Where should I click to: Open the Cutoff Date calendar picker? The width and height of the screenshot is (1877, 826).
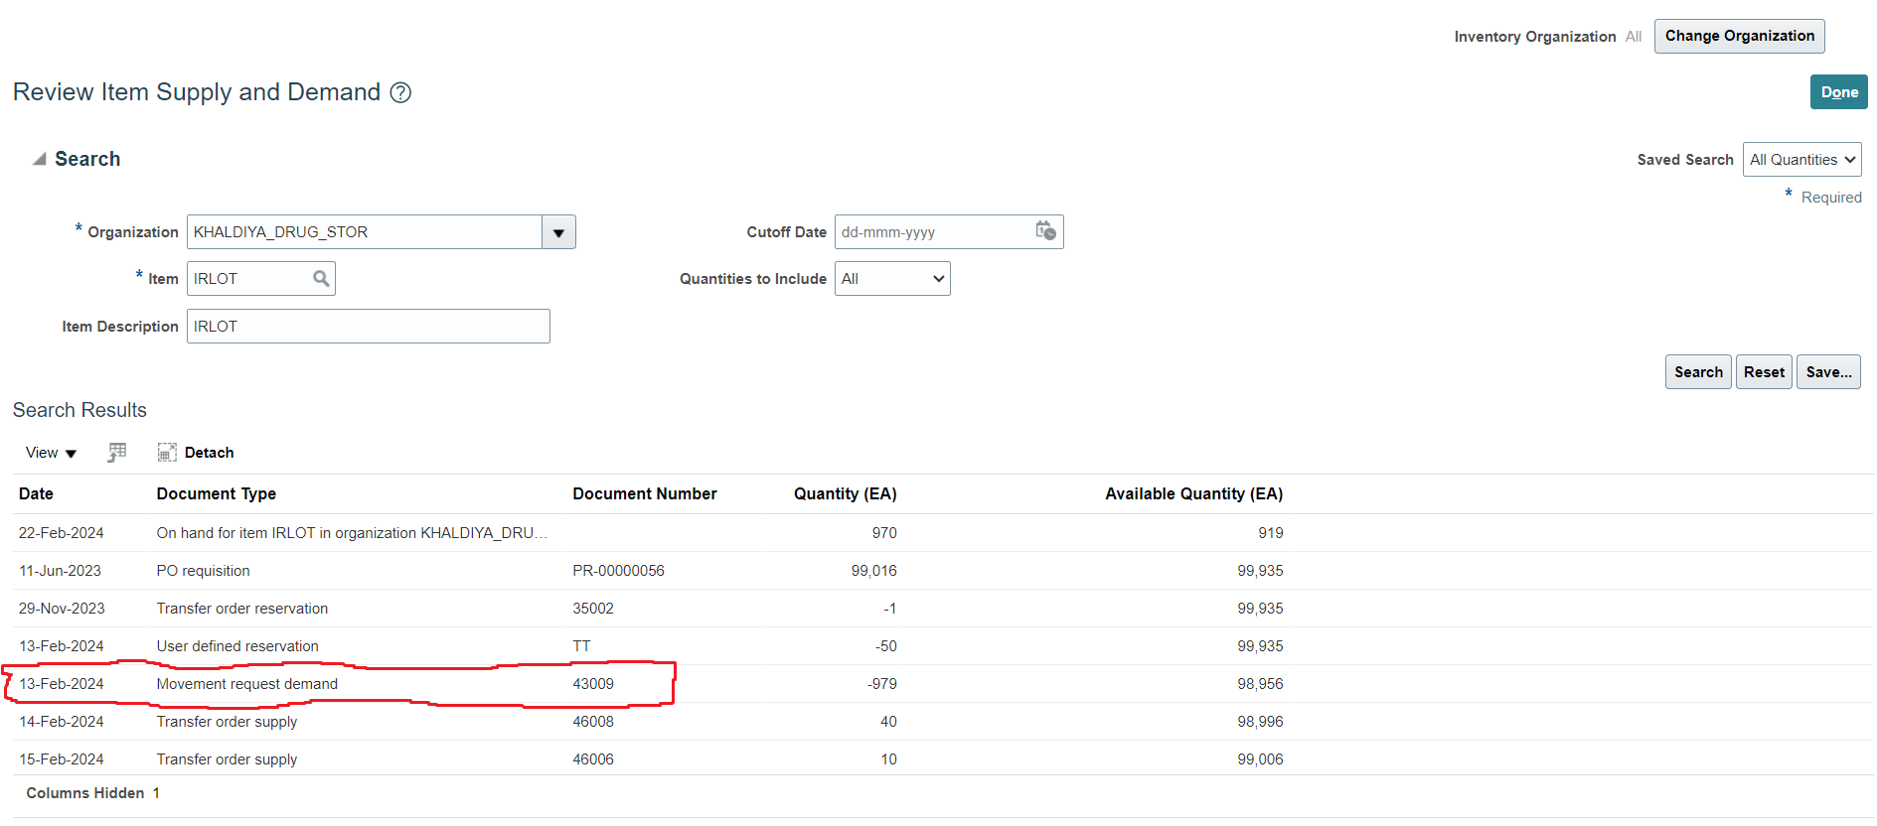(x=1045, y=231)
